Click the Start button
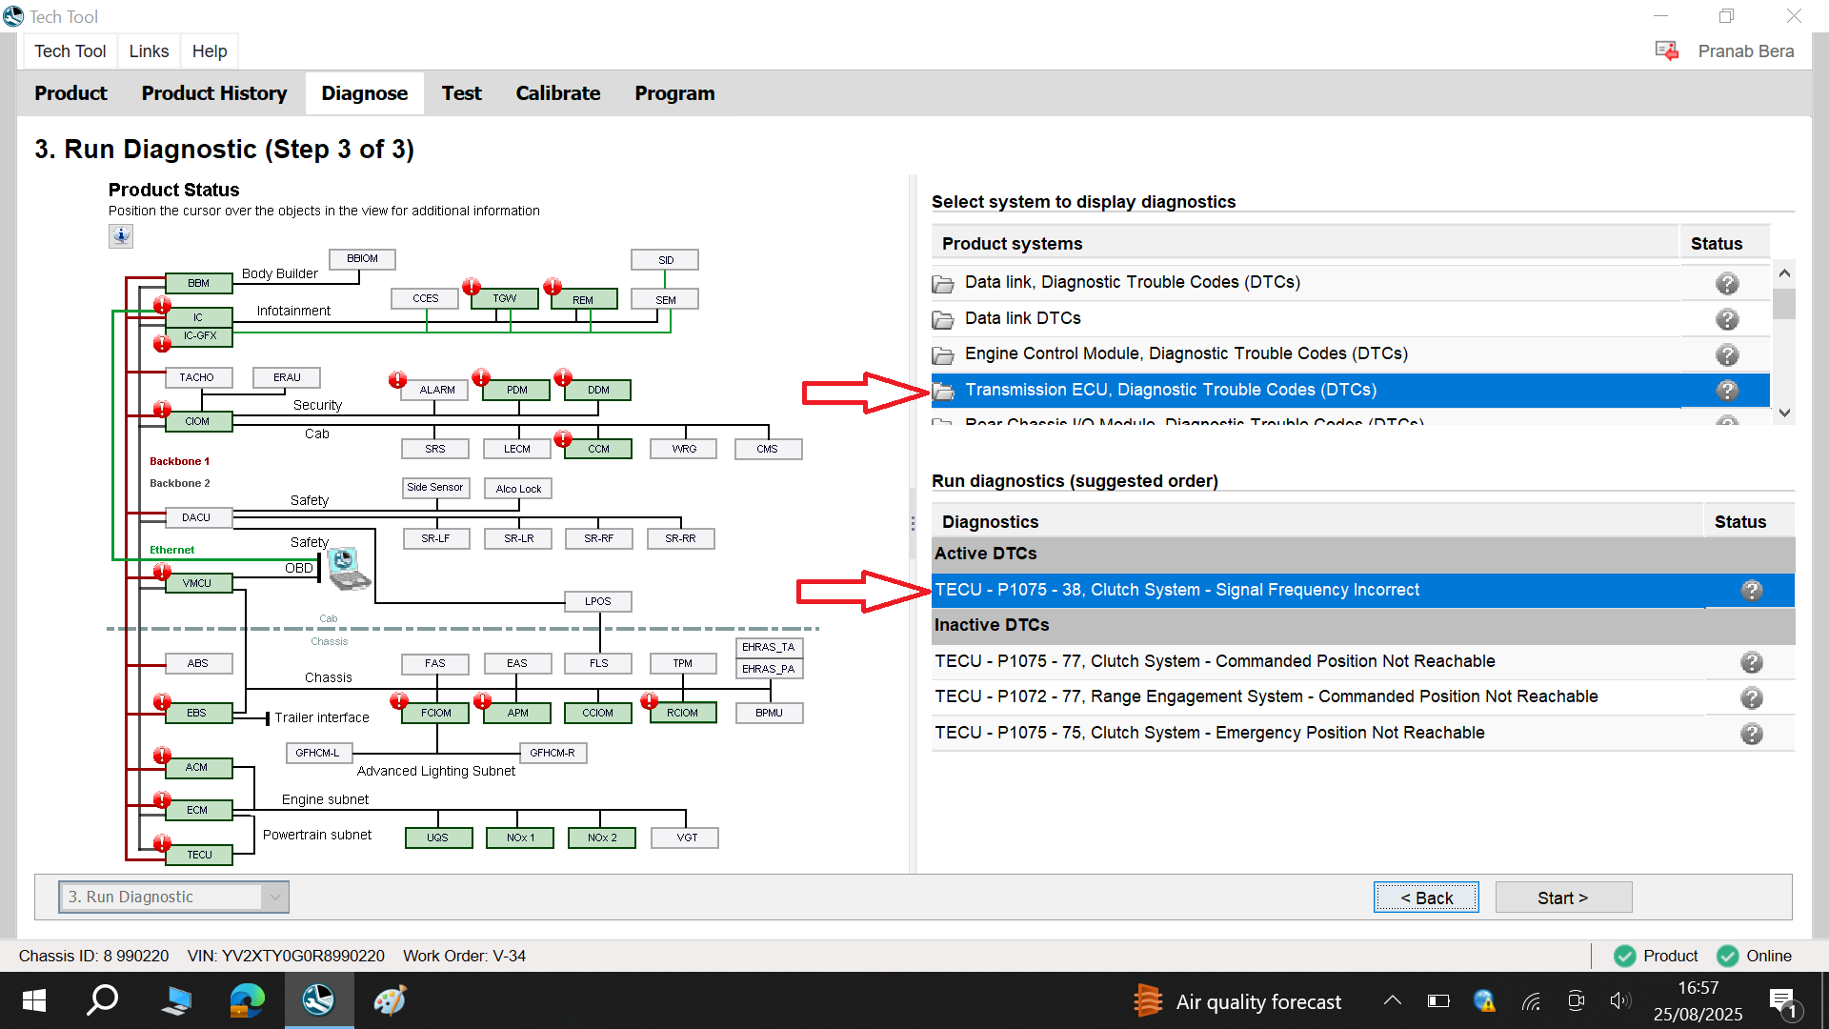The height and width of the screenshot is (1029, 1829). (x=1563, y=898)
